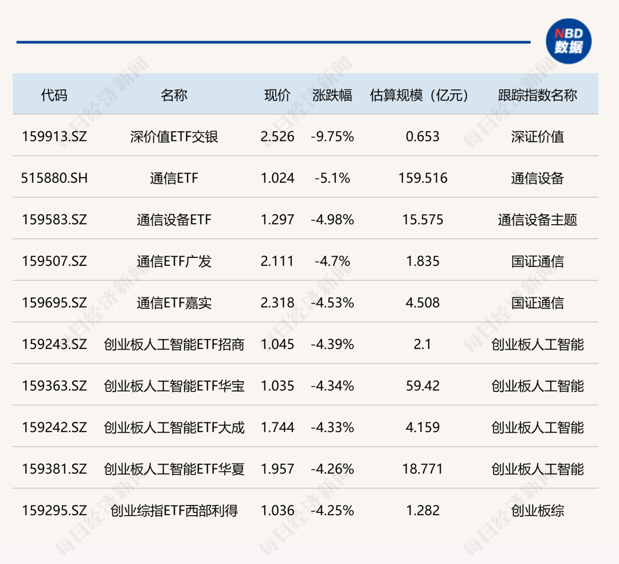Screen dimensions: 619x564
Task: Click the scale value 59.42
Action: 422,386
